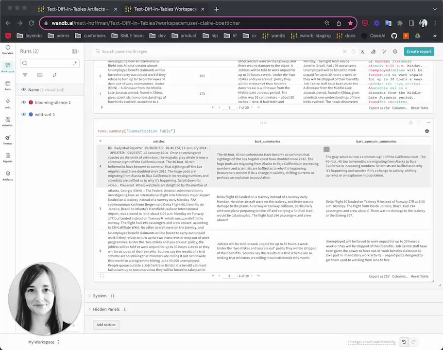
Task: Go to next page of Summarization Table
Action: coord(252,276)
